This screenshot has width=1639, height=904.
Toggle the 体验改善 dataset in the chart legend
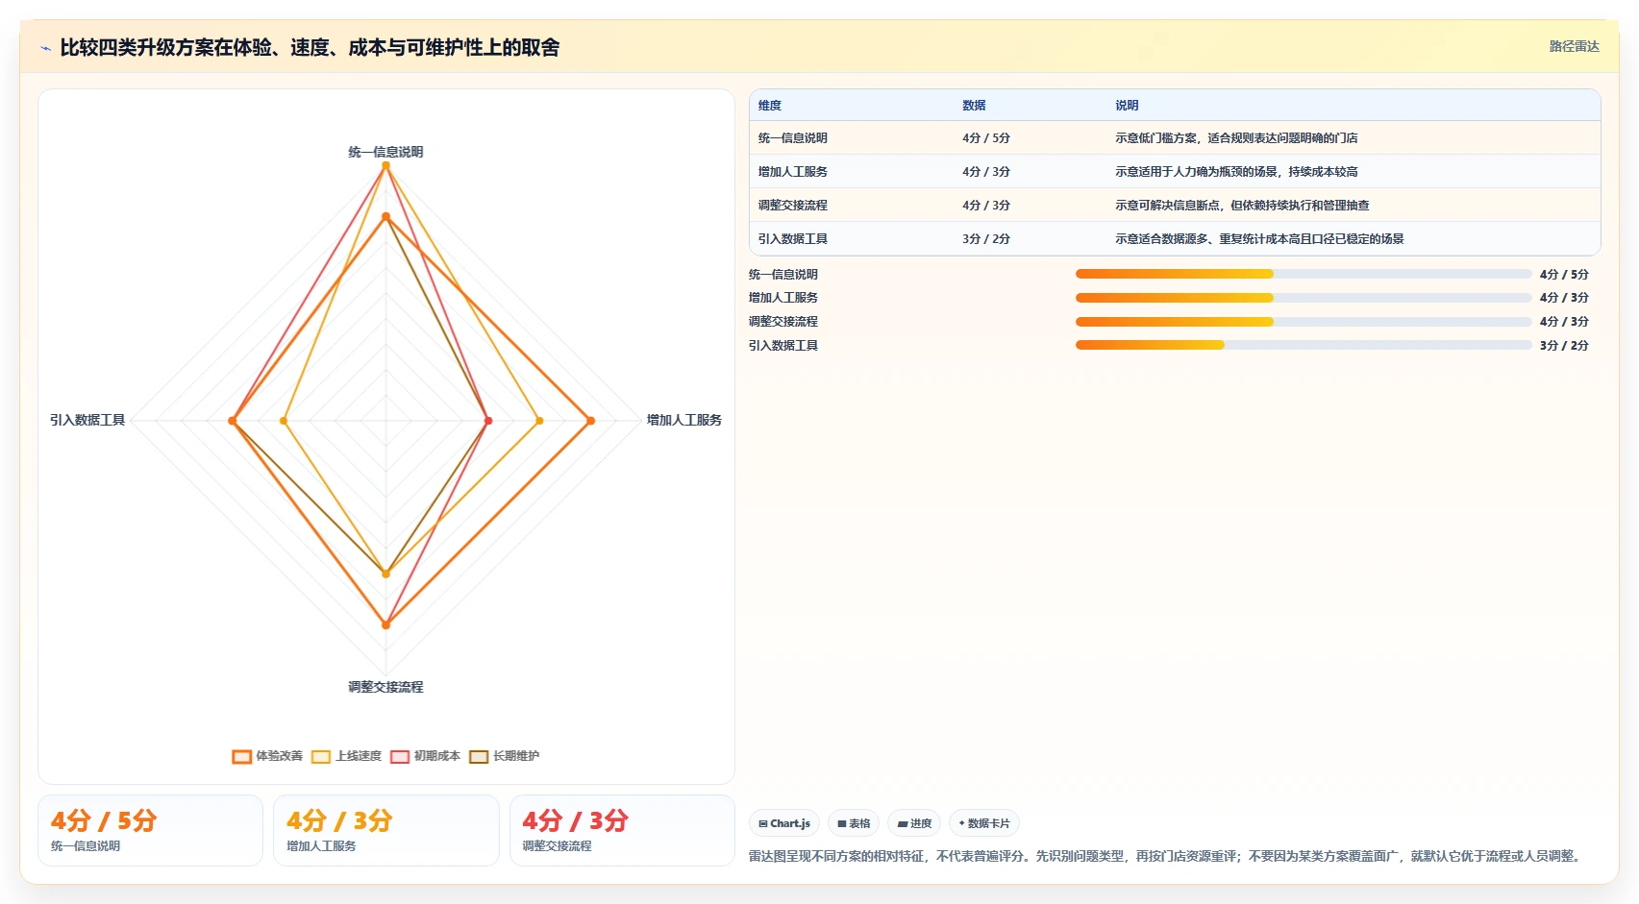tap(267, 756)
